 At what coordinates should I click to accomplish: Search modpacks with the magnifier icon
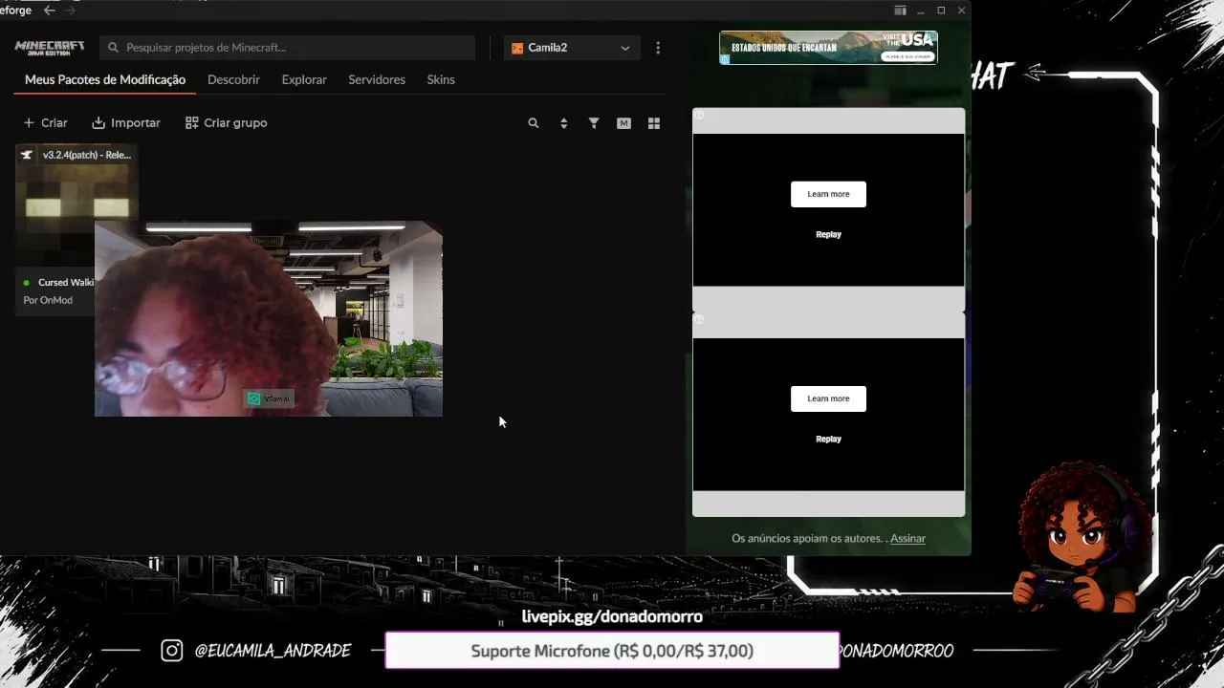[x=534, y=123]
